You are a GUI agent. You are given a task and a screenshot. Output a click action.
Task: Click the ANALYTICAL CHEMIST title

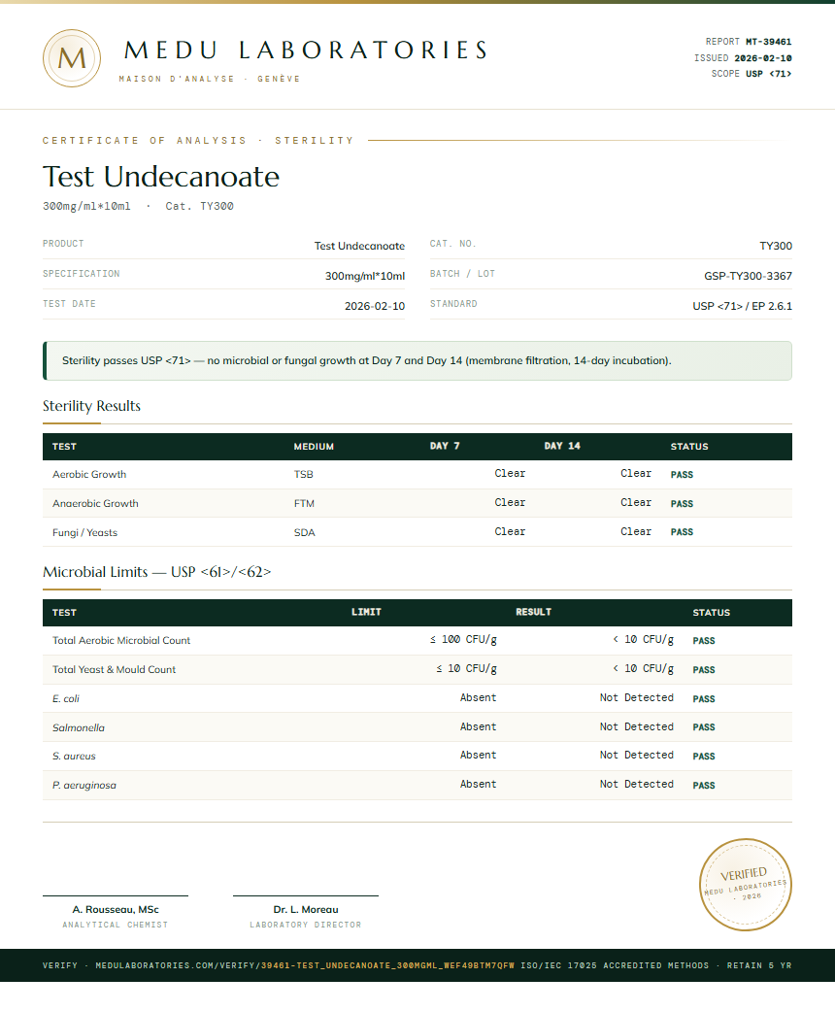tap(116, 925)
